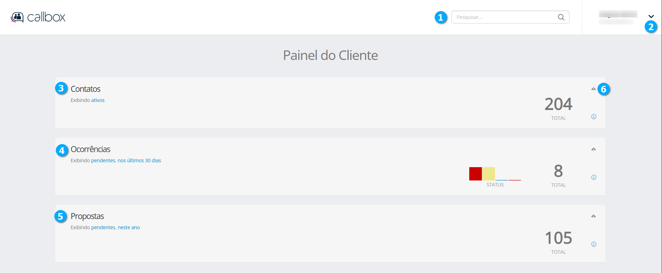Image resolution: width=662 pixels, height=273 pixels.
Task: Show info for the Contatos panel
Action: [x=594, y=117]
